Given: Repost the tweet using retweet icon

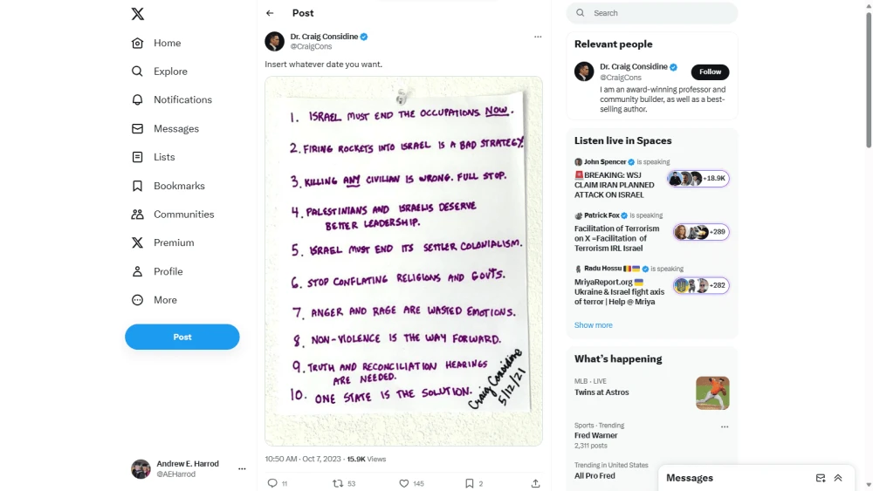Looking at the screenshot, I should pos(338,483).
